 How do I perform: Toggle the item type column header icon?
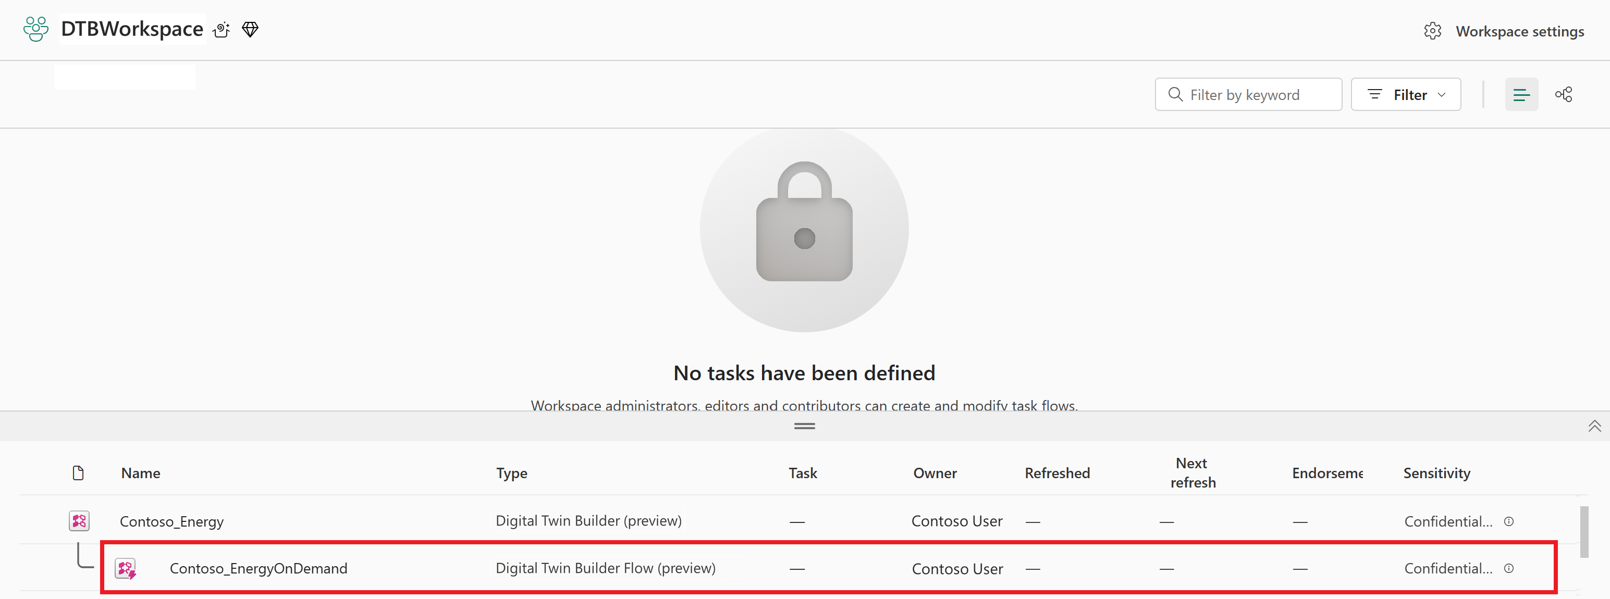(x=78, y=473)
